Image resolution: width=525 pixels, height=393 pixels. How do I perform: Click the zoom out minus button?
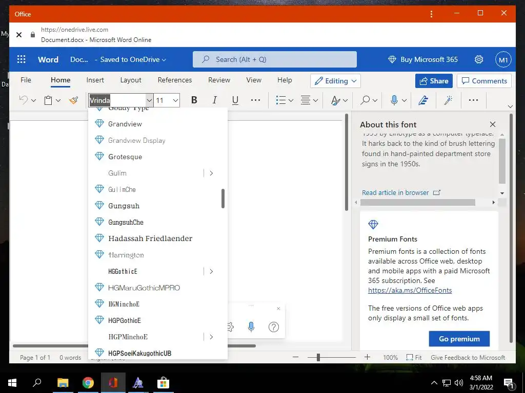[295, 357]
